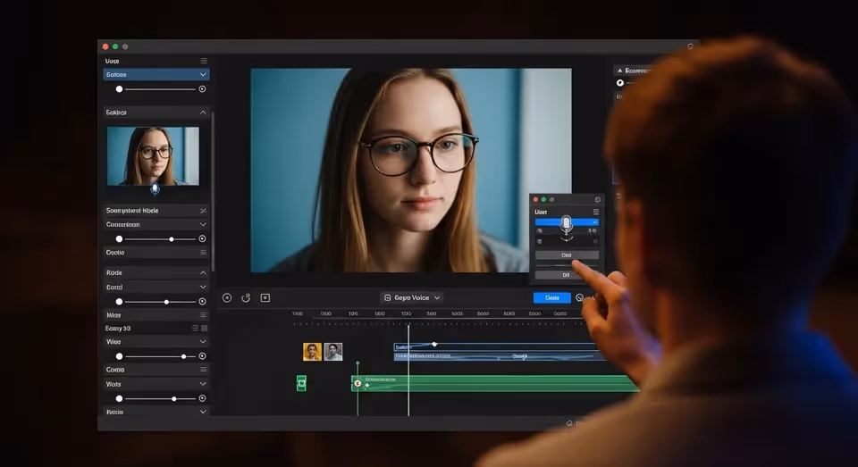The height and width of the screenshot is (467, 858).
Task: Click the clock icon right of Daala button
Action: (579, 297)
